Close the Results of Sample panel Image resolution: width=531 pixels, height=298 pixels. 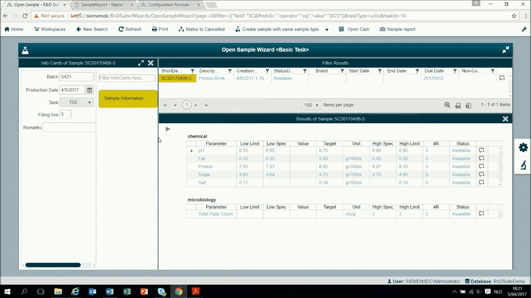[x=505, y=119]
